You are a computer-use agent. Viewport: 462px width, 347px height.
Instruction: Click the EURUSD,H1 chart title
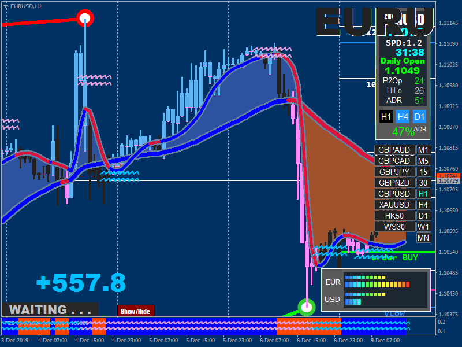point(26,6)
